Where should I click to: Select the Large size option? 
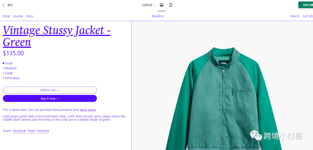pos(8,73)
